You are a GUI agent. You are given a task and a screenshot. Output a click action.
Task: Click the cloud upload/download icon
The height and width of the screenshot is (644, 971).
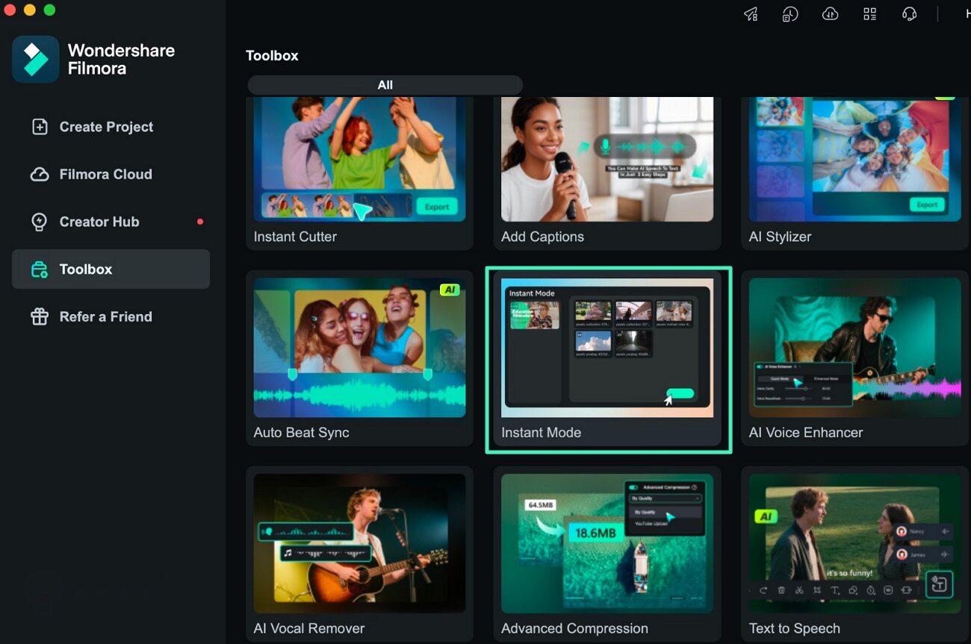830,14
